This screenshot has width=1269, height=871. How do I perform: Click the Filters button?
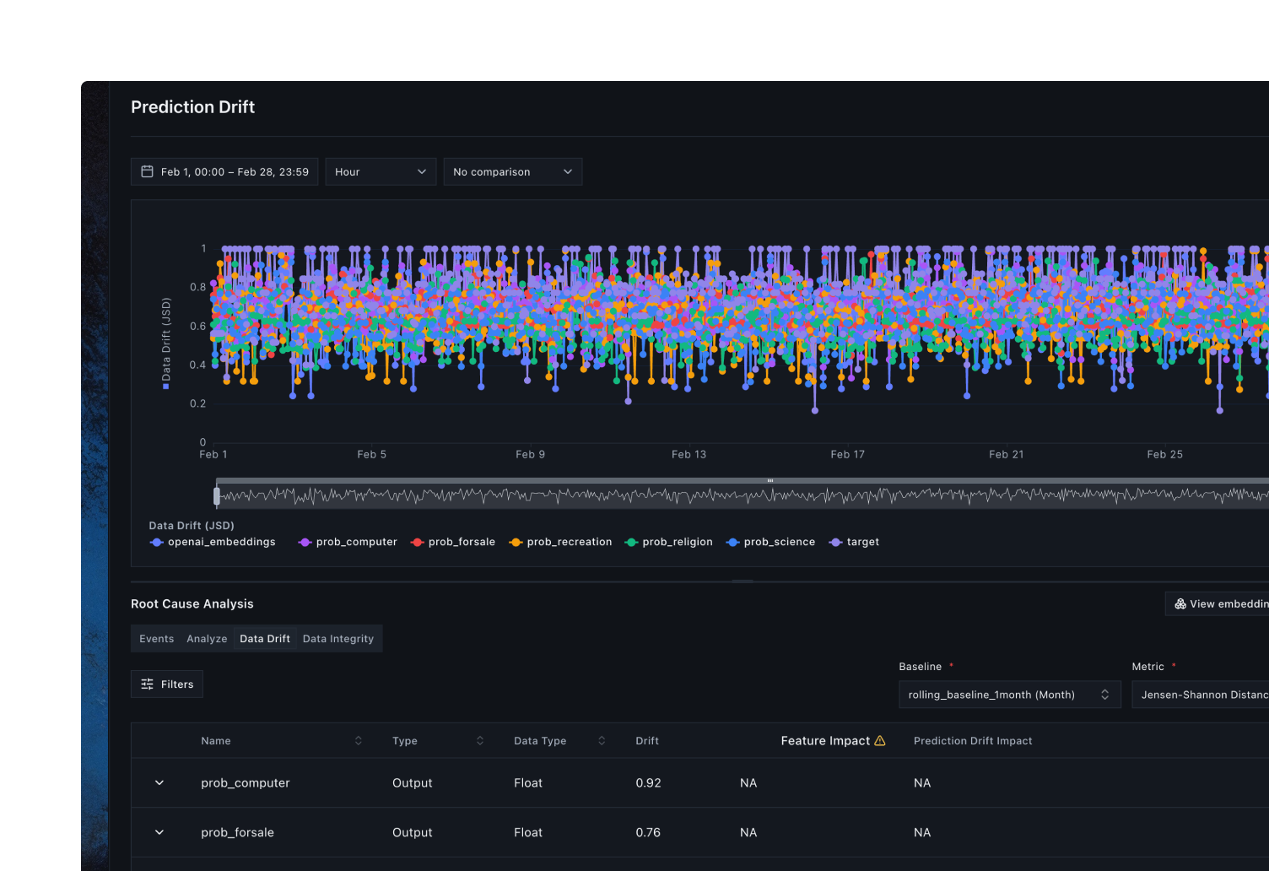[x=167, y=684]
